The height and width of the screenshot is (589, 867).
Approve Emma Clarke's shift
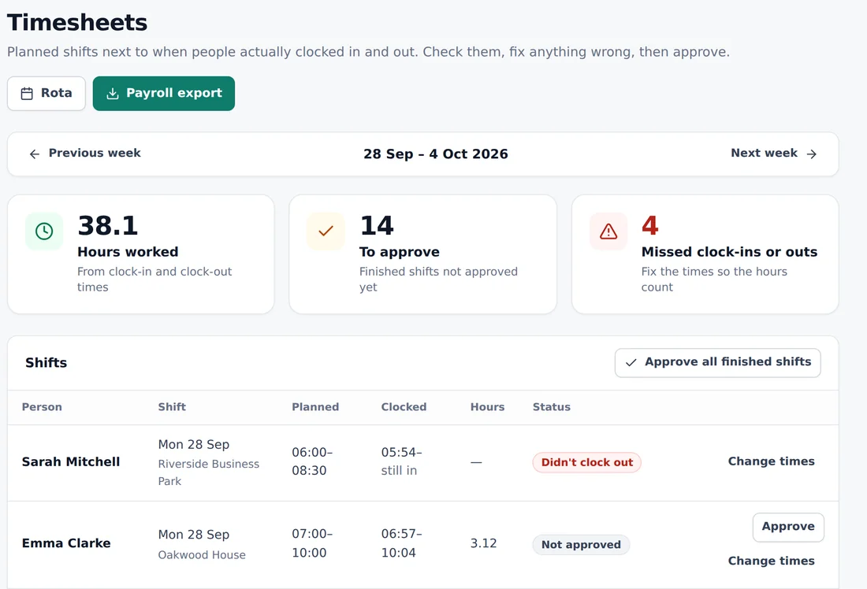pyautogui.click(x=788, y=527)
